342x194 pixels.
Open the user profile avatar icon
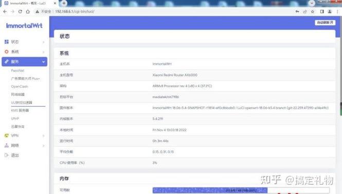[x=330, y=11]
